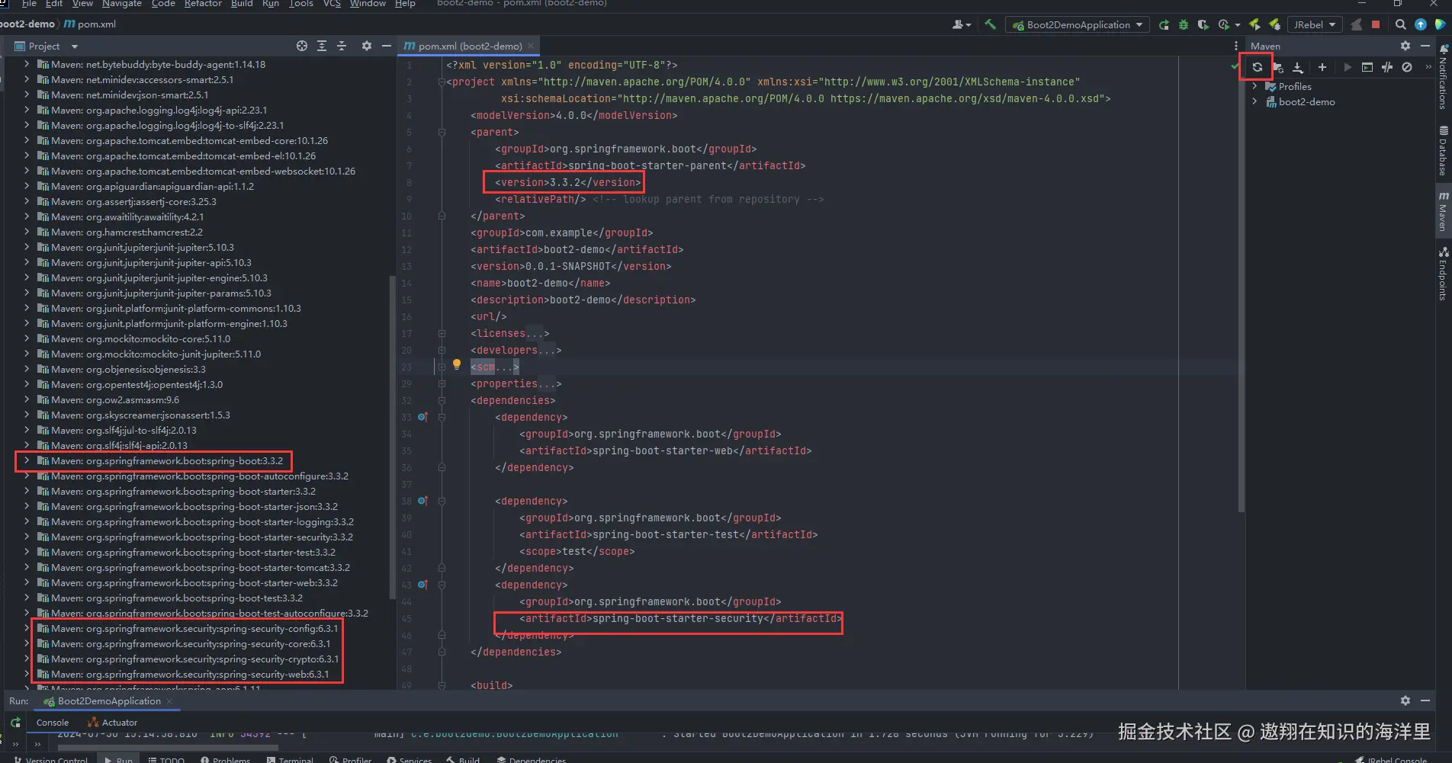This screenshot has width=1452, height=763.
Task: Build project with hammer icon
Action: (x=990, y=24)
